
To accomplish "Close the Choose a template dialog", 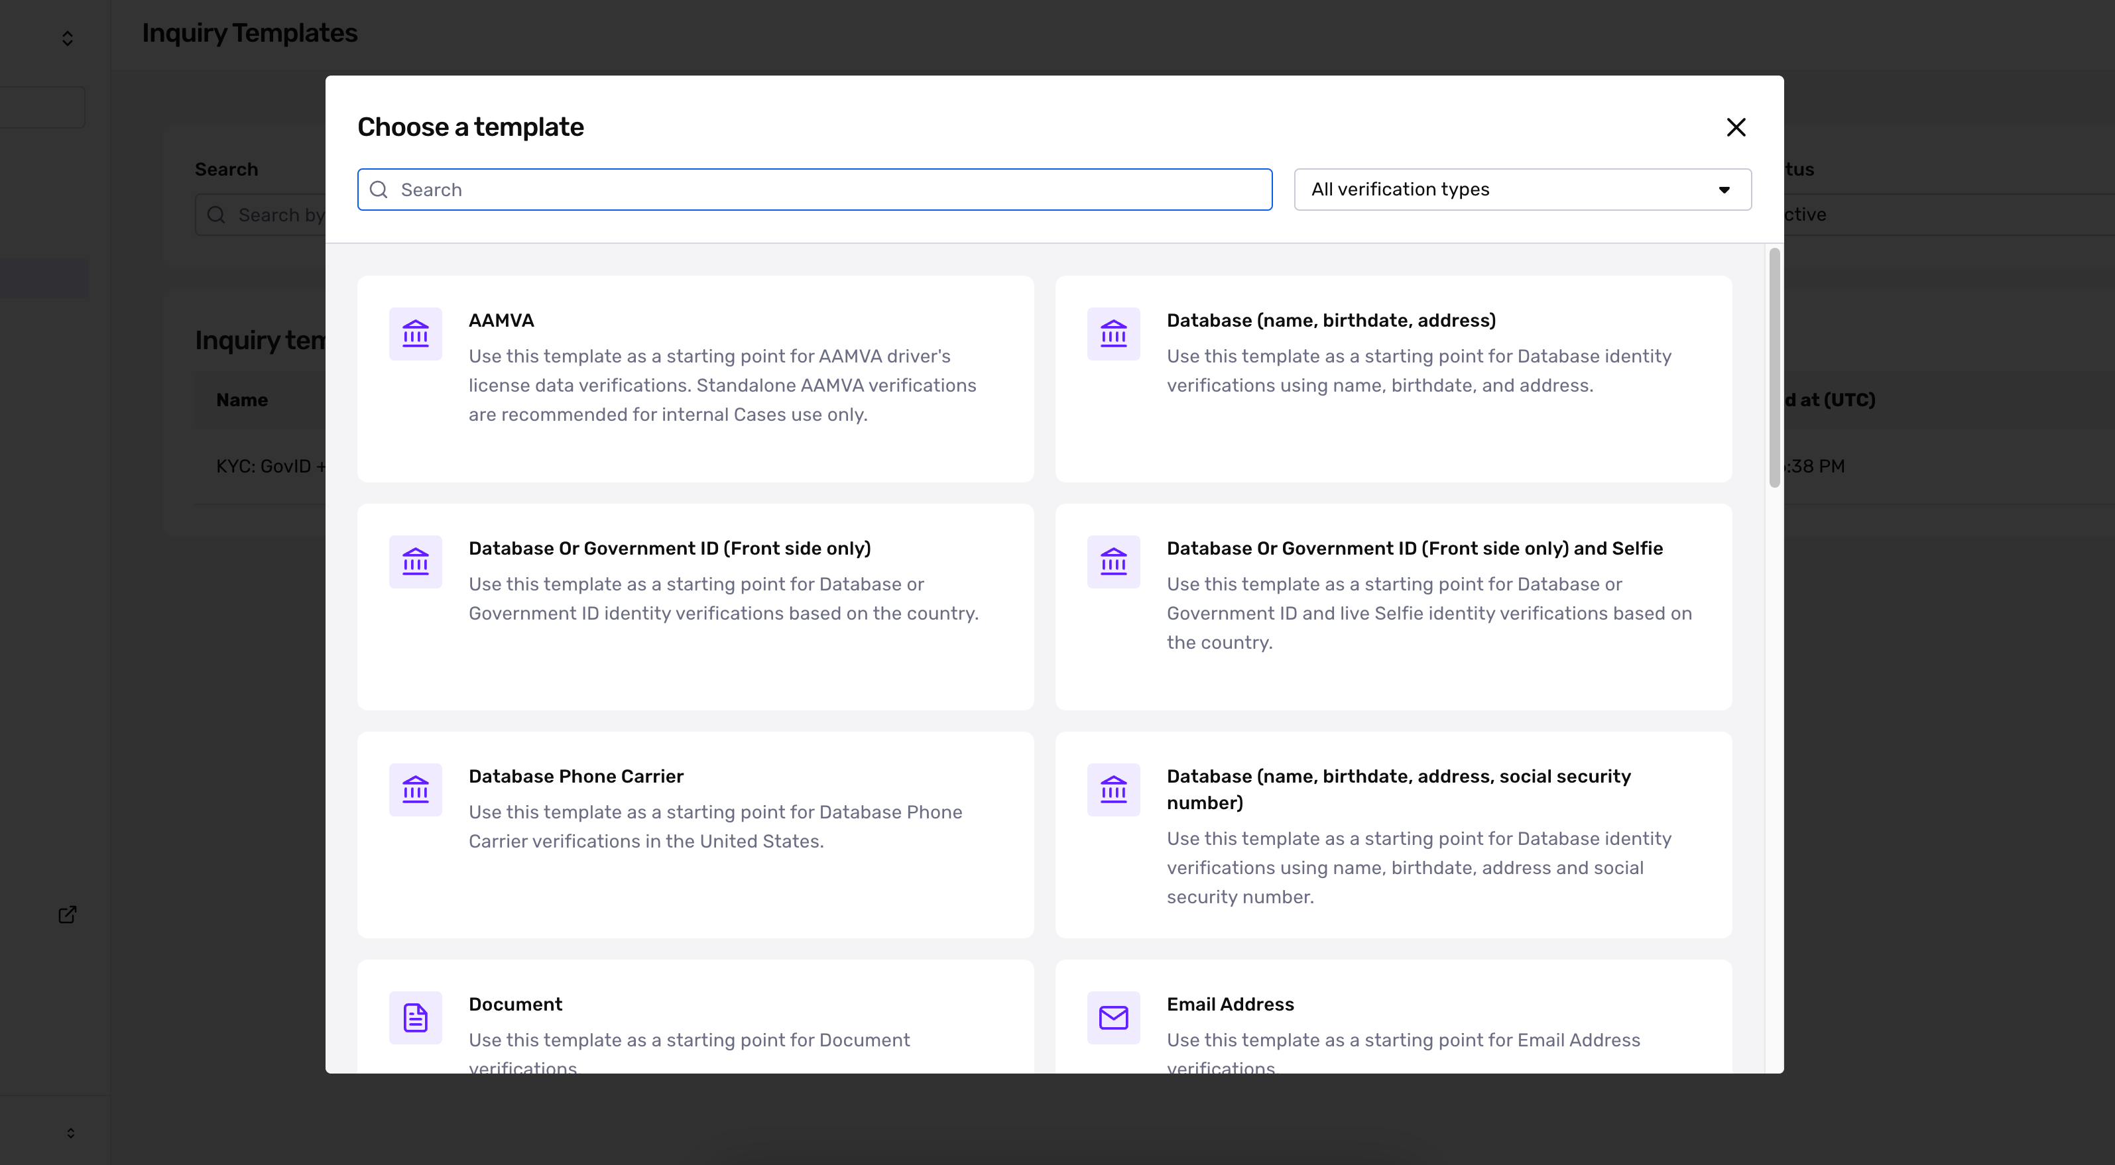I will pyautogui.click(x=1736, y=127).
